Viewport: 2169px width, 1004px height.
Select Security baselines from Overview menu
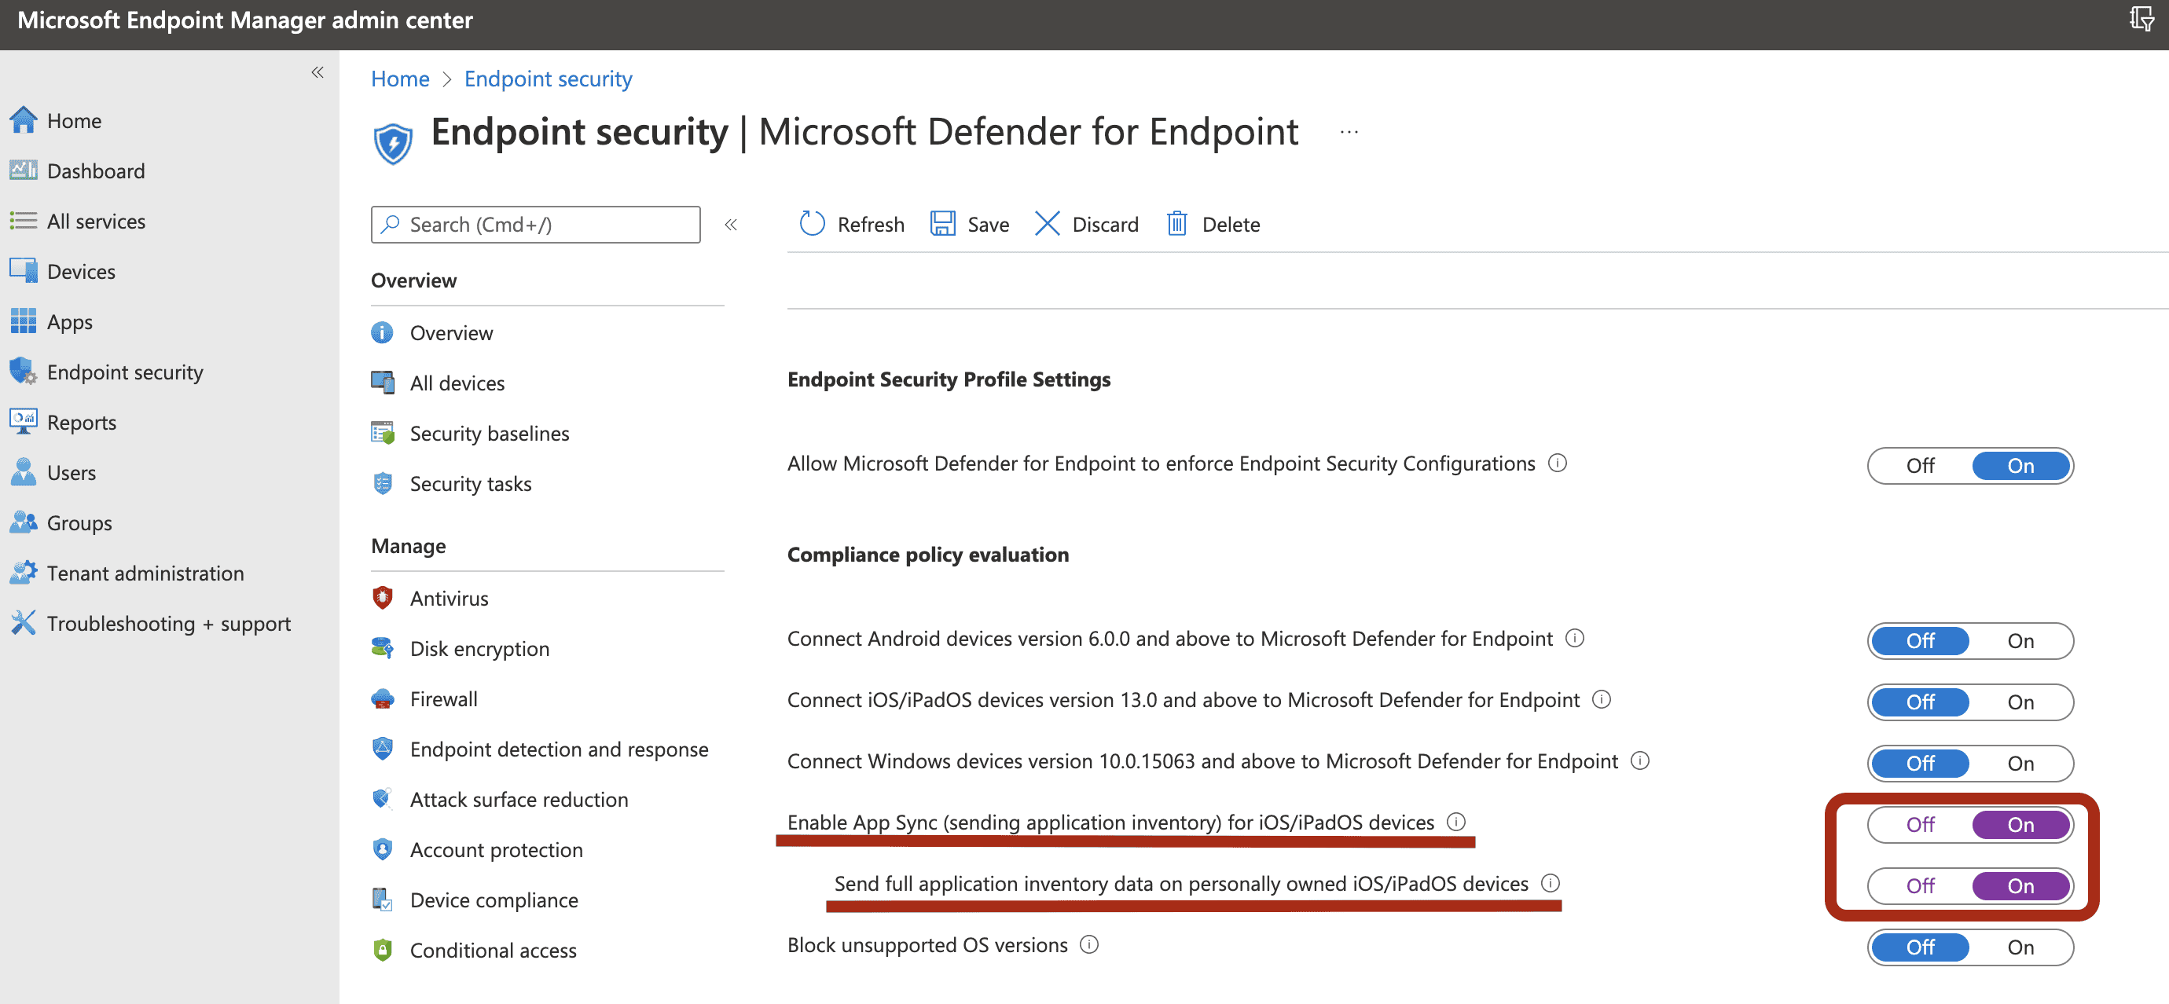(x=489, y=434)
